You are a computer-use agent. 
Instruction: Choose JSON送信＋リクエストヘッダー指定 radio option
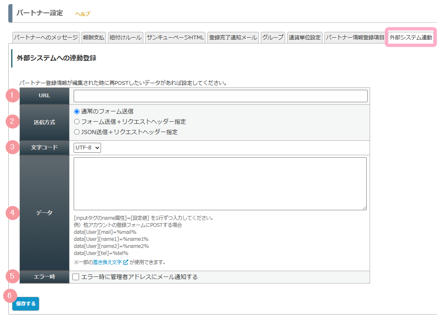(77, 132)
